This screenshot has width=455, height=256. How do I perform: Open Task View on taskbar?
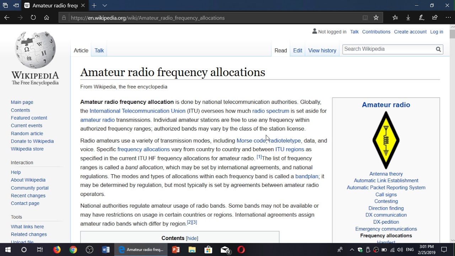click(40, 250)
